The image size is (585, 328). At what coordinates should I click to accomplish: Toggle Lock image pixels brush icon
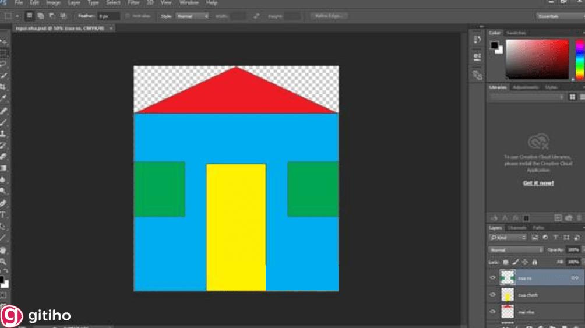515,262
